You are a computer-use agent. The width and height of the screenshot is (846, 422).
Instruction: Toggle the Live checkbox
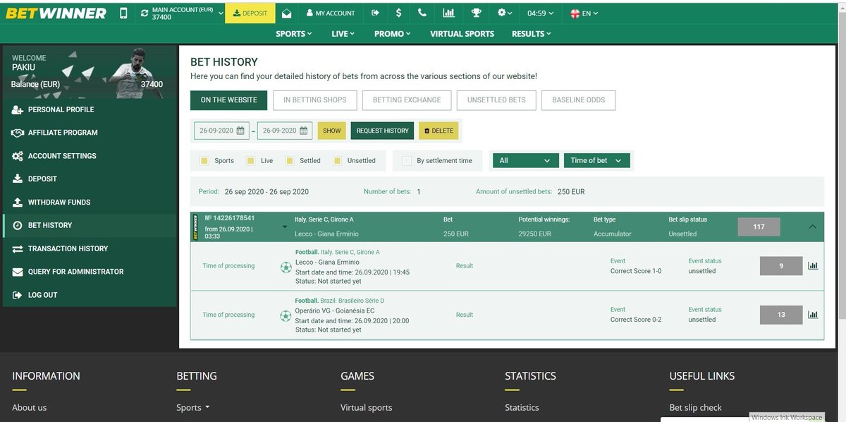coord(250,161)
